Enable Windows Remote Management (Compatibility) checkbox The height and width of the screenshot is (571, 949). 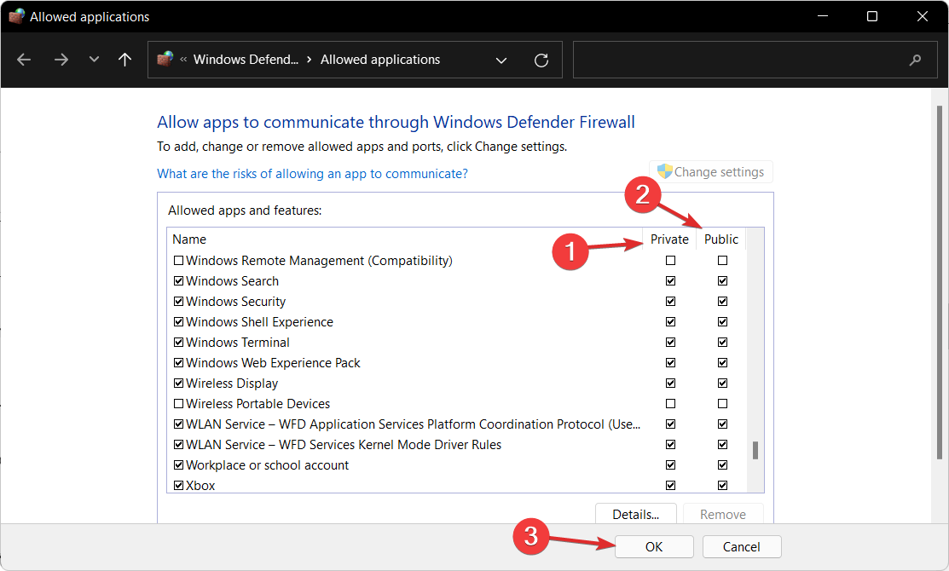pos(178,261)
